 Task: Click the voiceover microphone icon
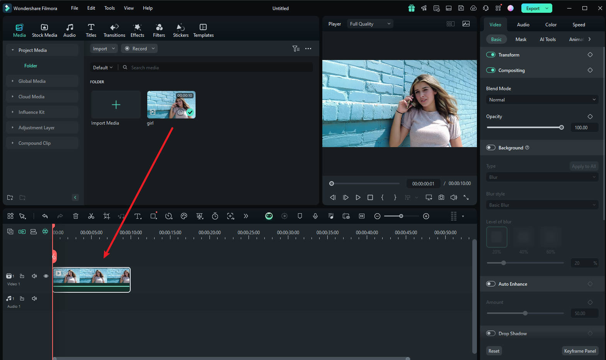tap(315, 216)
